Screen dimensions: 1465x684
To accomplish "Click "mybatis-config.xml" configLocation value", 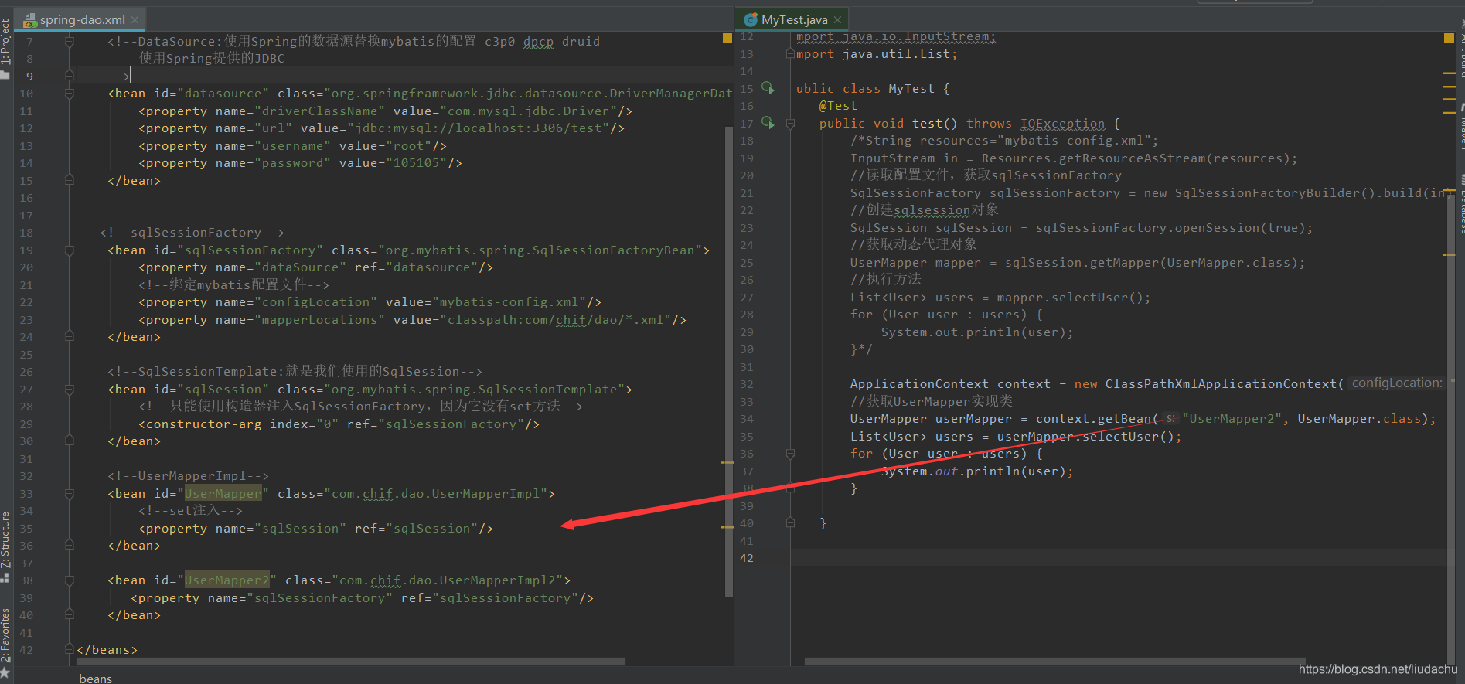I will point(509,302).
